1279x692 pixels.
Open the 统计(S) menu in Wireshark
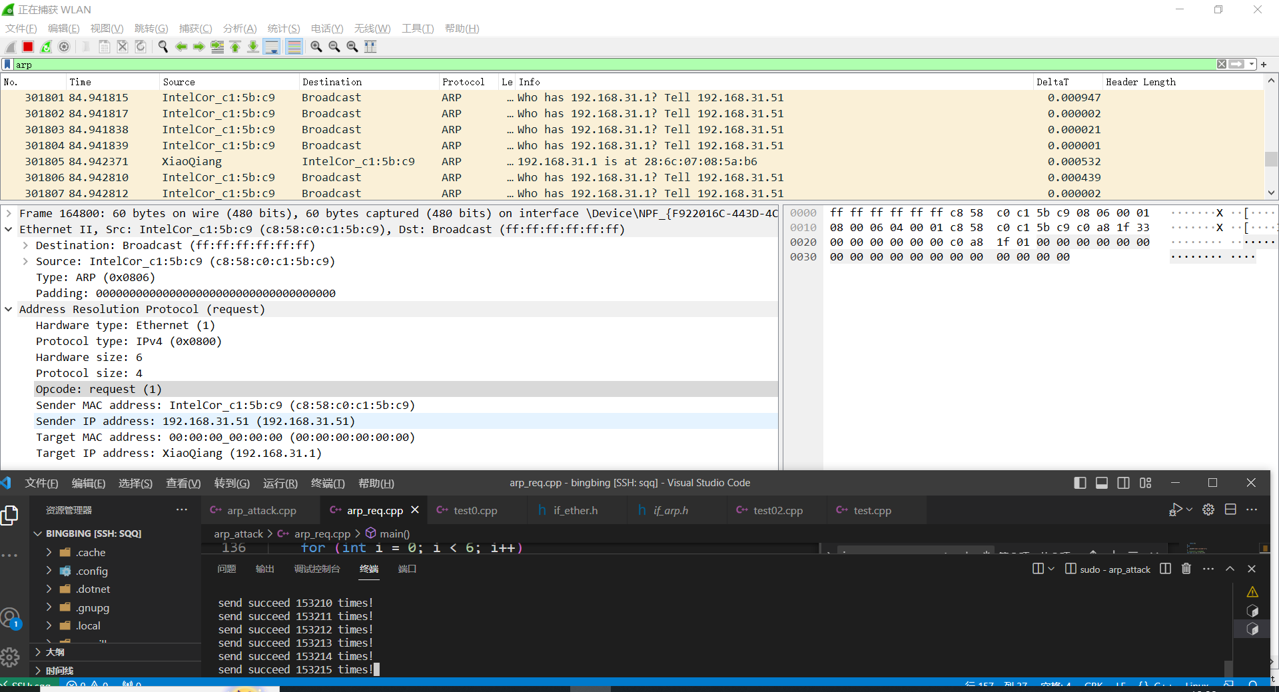click(284, 29)
